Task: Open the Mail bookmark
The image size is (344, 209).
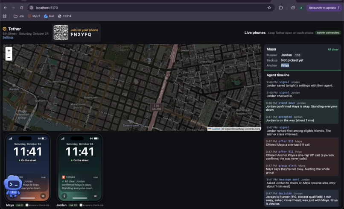Action: [x=49, y=16]
